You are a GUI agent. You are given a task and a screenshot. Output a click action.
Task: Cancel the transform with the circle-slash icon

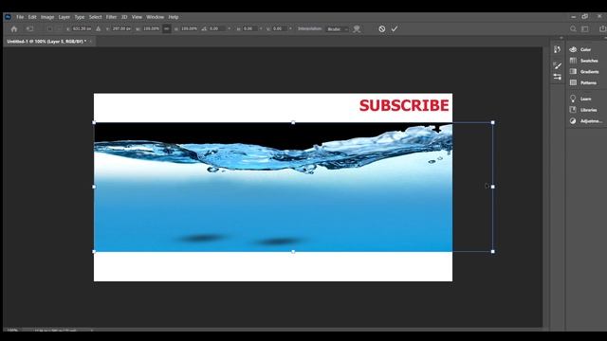tap(381, 29)
